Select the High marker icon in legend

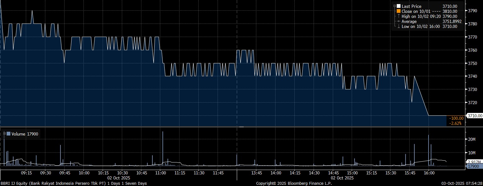[x=399, y=16]
